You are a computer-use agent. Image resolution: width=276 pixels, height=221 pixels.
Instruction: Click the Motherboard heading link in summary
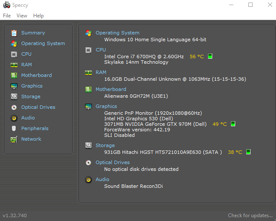point(111,89)
